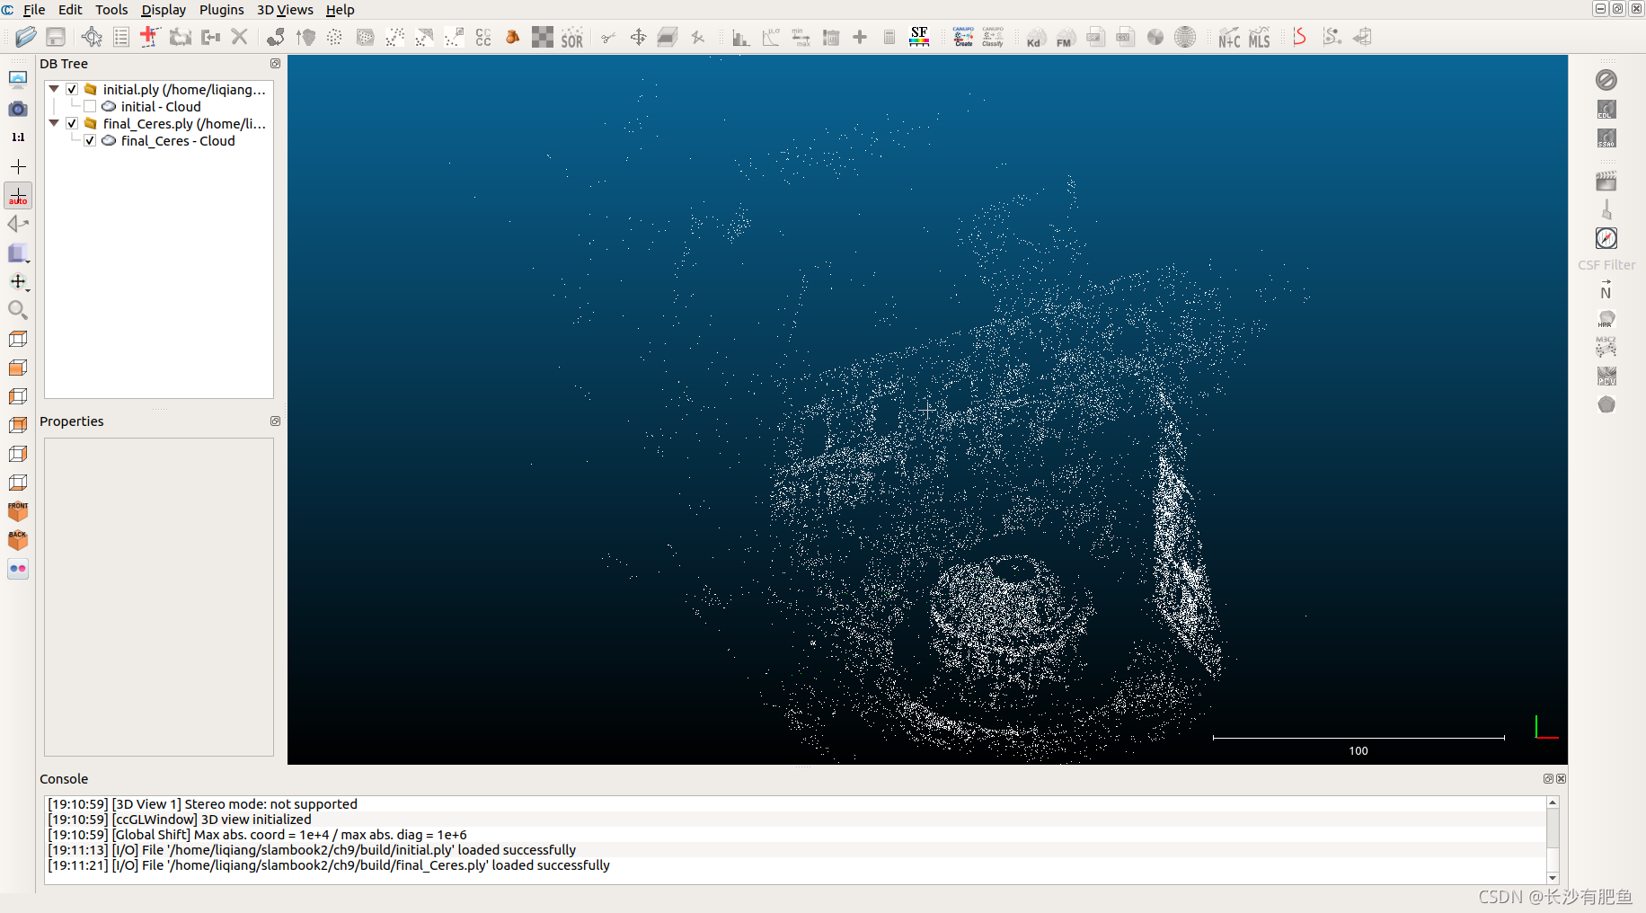Float the Properties panel
Image resolution: width=1646 pixels, height=913 pixels.
tap(275, 421)
